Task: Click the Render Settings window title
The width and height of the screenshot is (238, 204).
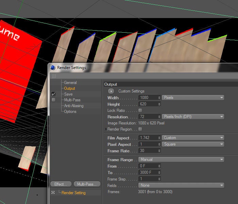Action: (x=71, y=68)
